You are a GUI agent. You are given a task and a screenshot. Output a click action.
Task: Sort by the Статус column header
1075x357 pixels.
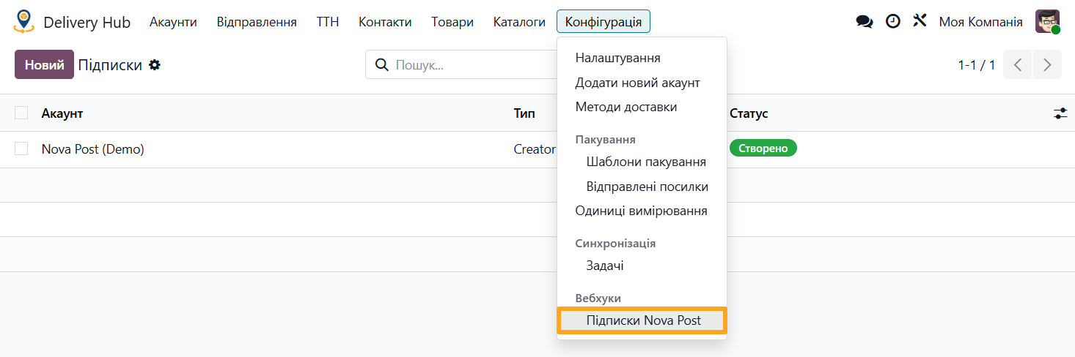[x=749, y=113]
